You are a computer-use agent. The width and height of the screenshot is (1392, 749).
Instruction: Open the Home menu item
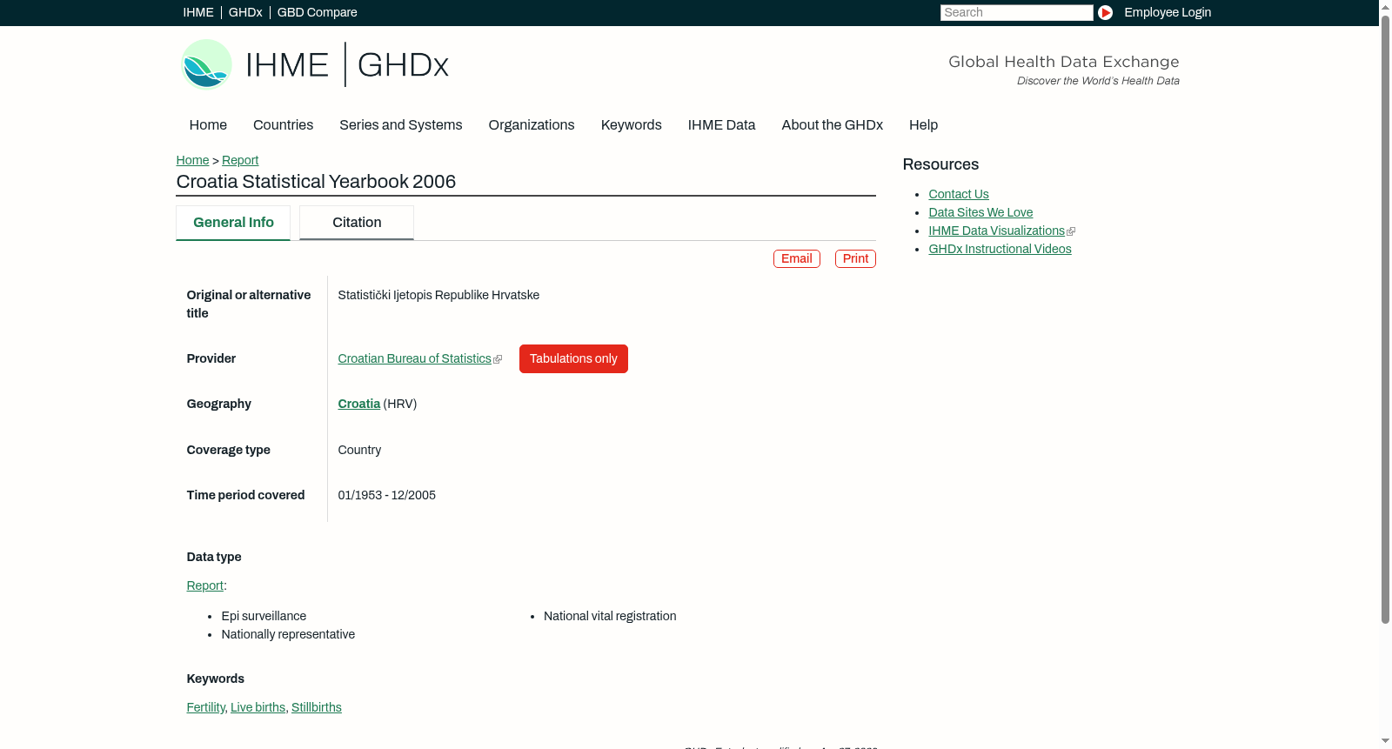pos(208,124)
